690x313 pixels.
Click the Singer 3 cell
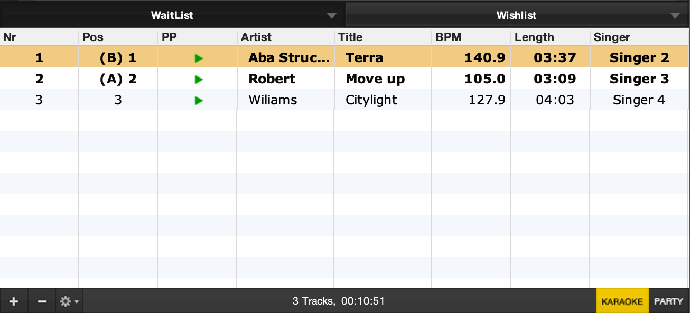click(x=639, y=79)
